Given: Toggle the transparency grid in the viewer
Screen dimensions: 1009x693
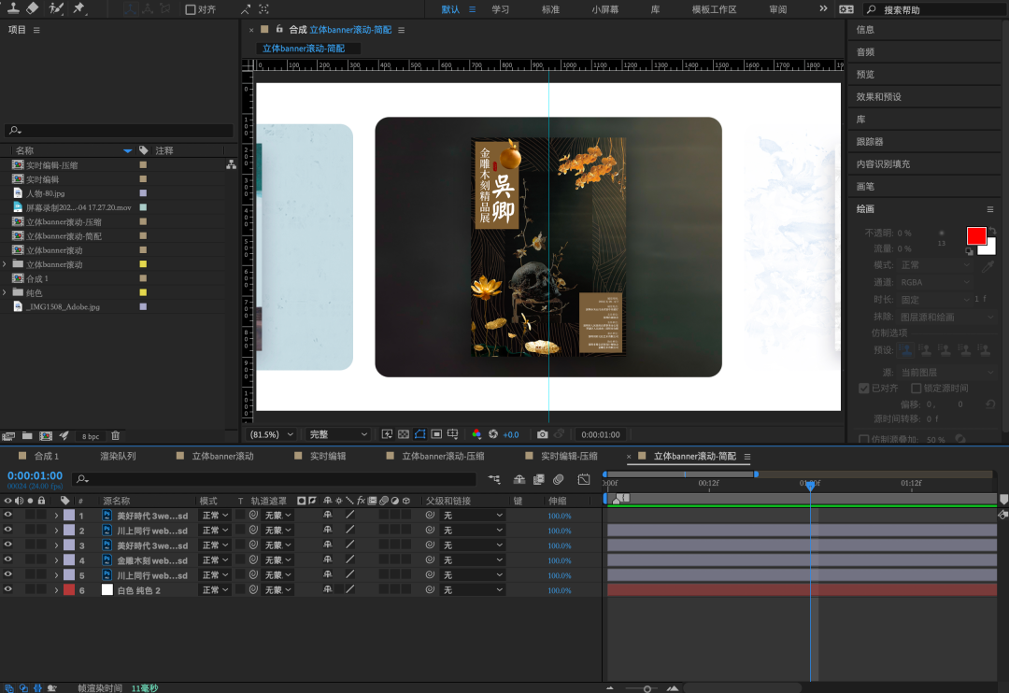Looking at the screenshot, I should tap(404, 434).
